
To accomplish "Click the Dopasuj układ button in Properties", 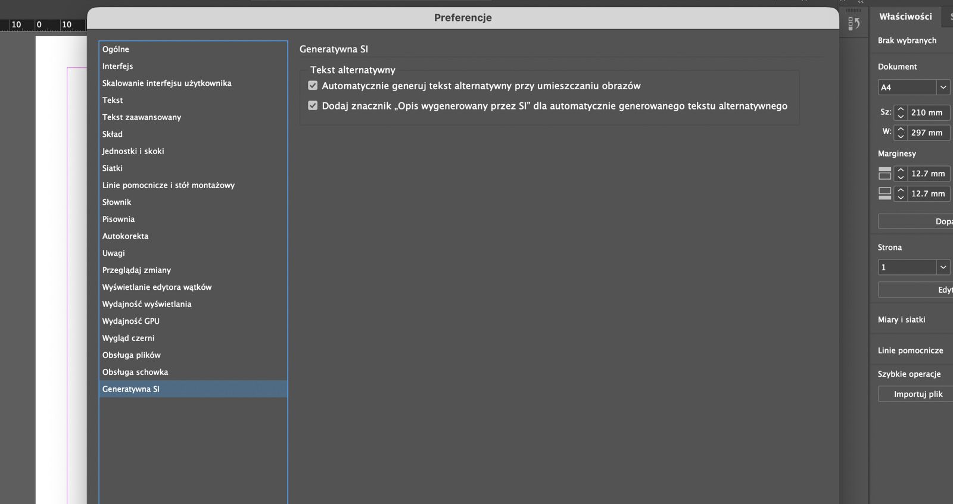I will 915,221.
